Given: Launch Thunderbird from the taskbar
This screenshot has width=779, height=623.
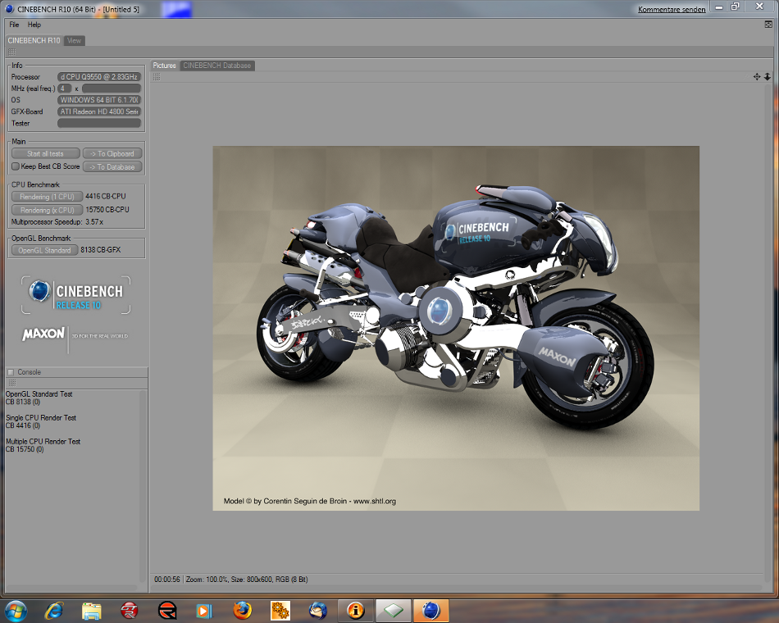Looking at the screenshot, I should pyautogui.click(x=318, y=611).
